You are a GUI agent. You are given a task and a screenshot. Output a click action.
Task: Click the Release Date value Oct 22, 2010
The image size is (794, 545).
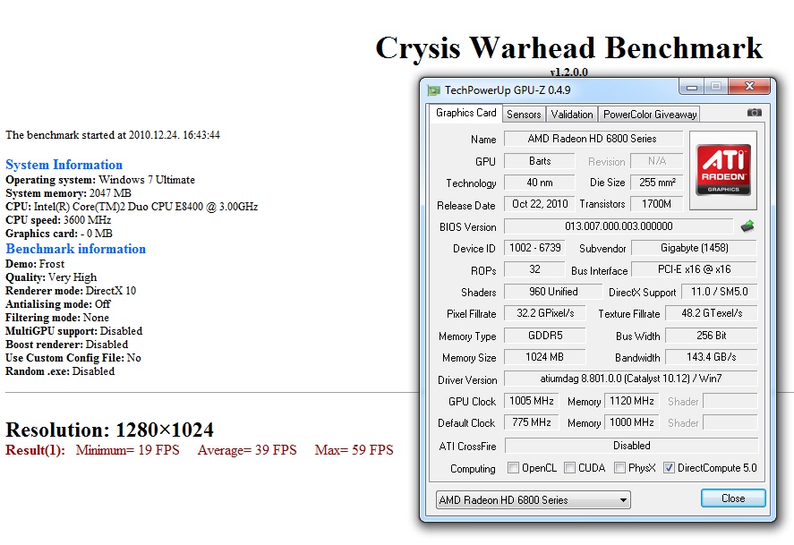[x=539, y=204]
